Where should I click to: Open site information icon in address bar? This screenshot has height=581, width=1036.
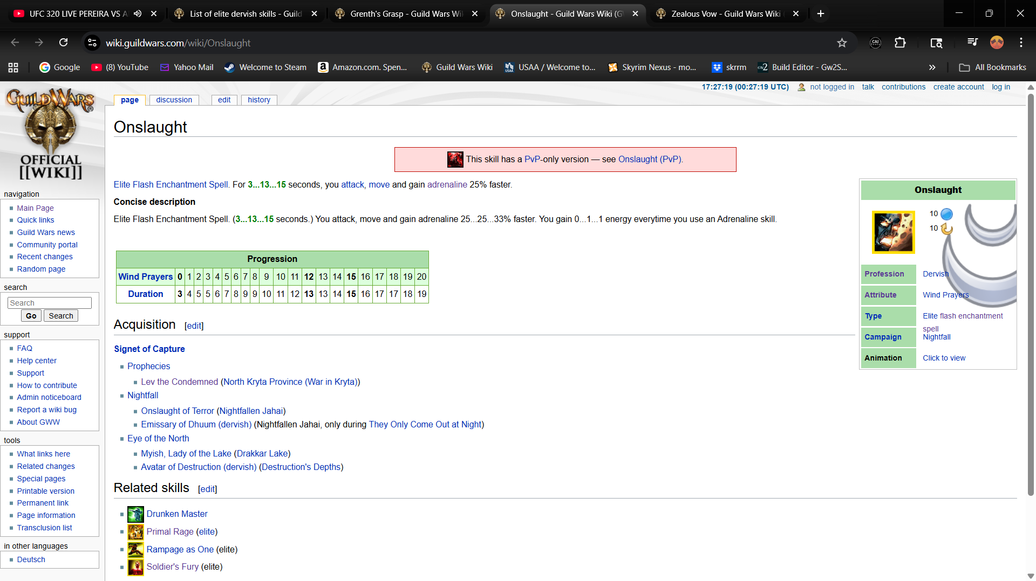tap(92, 43)
